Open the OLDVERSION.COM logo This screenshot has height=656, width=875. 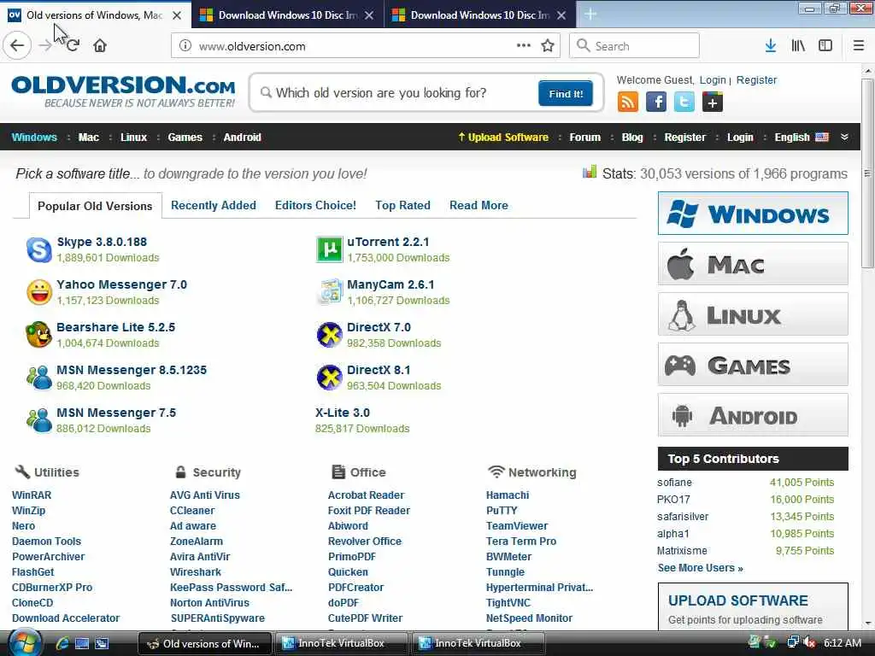pyautogui.click(x=123, y=91)
